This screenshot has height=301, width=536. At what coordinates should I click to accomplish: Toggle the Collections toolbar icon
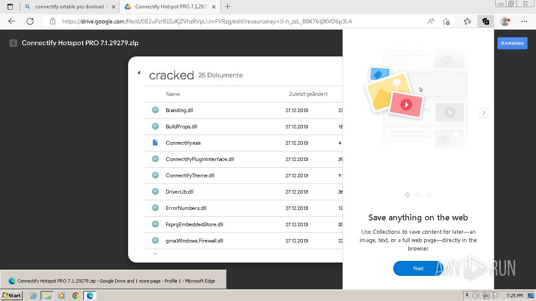click(486, 21)
